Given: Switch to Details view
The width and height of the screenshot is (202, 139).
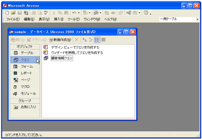Looking at the screenshot, I should point(103,40).
